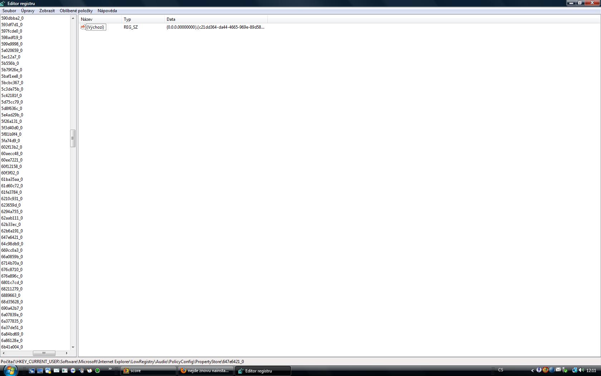Select the 623659d_0 registry key
This screenshot has height=376, width=601.
(11, 205)
